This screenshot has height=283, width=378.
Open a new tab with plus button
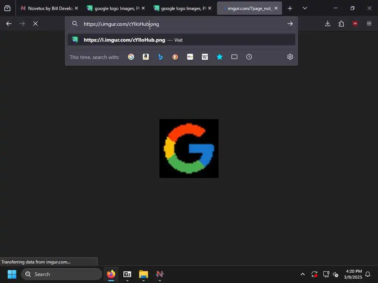pos(290,8)
